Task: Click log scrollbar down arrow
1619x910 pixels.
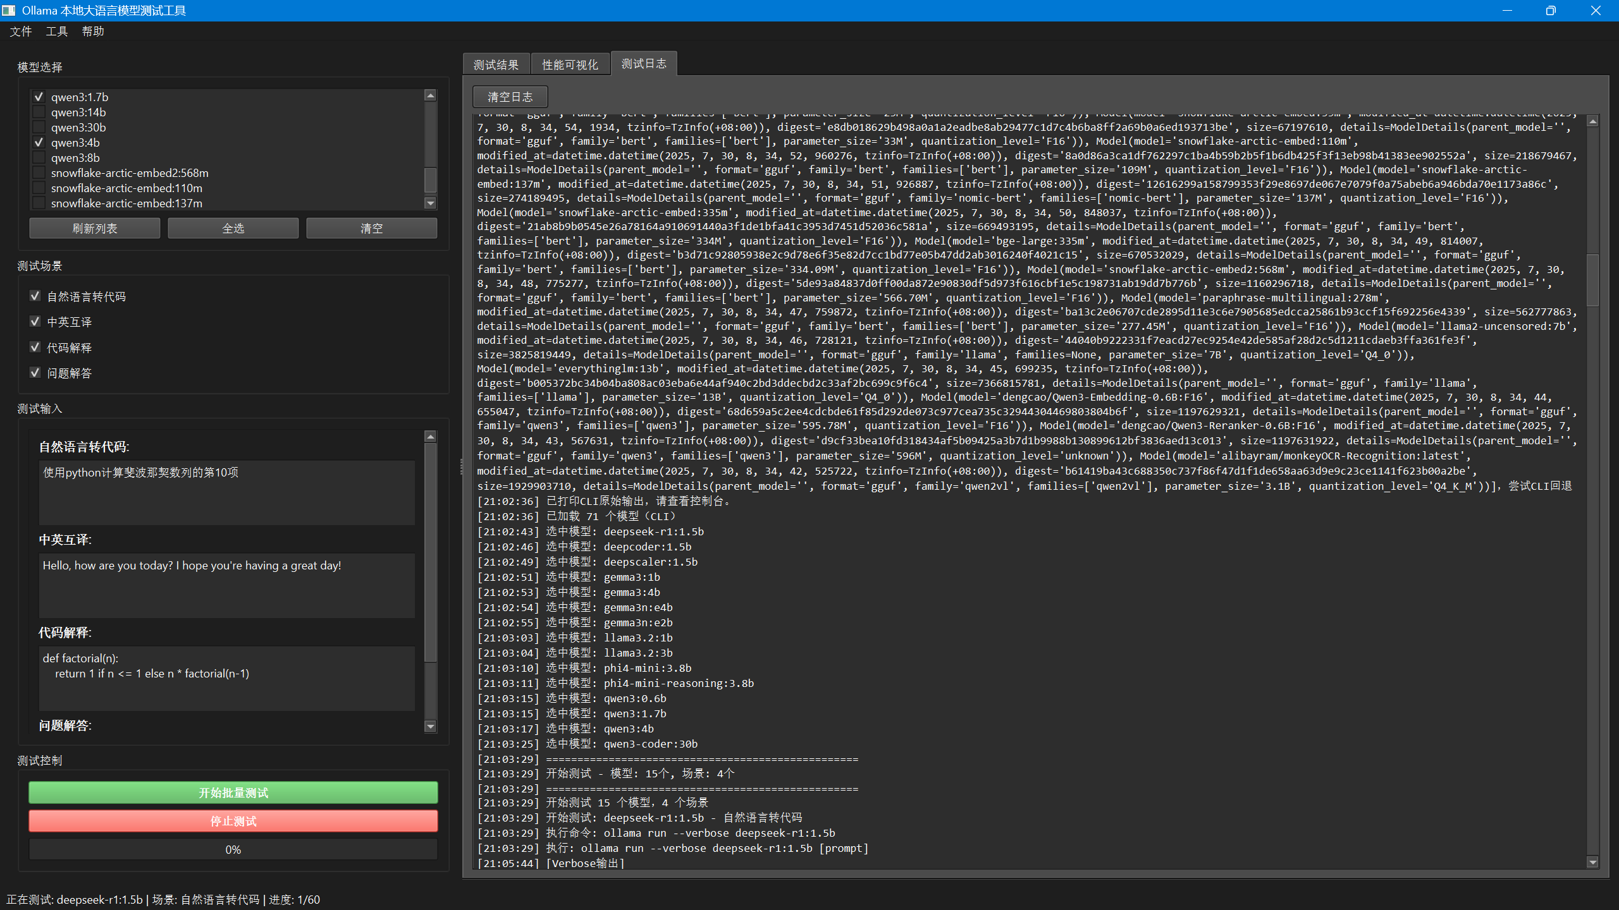Action: click(1592, 862)
